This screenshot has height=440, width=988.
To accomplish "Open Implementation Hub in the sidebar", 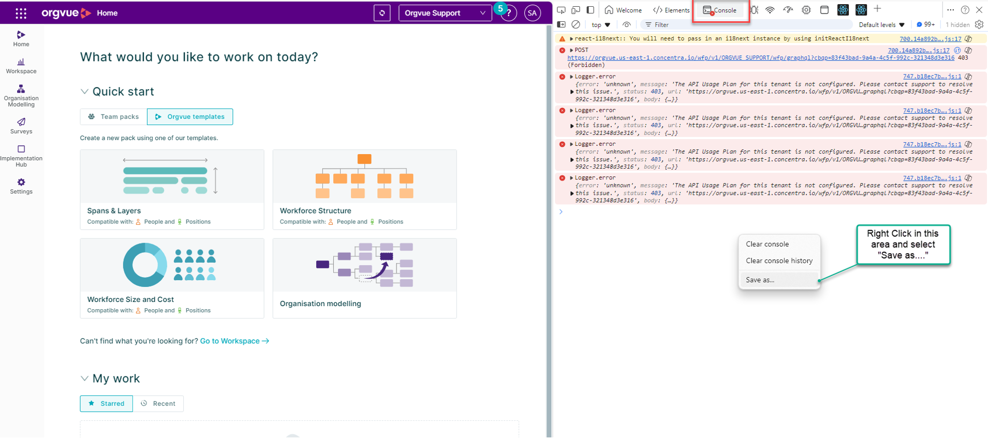I will coord(21,156).
